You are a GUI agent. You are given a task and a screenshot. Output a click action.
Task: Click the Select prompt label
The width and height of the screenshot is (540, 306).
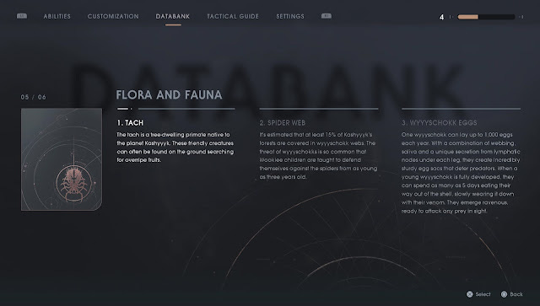(483, 294)
